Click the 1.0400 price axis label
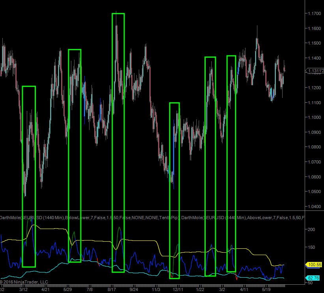This screenshot has height=293, width=324. pos(314,207)
